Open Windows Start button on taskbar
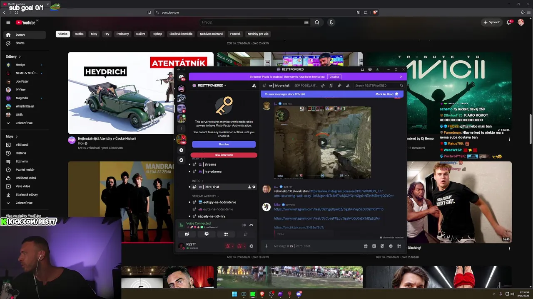The image size is (533, 299). (234, 294)
